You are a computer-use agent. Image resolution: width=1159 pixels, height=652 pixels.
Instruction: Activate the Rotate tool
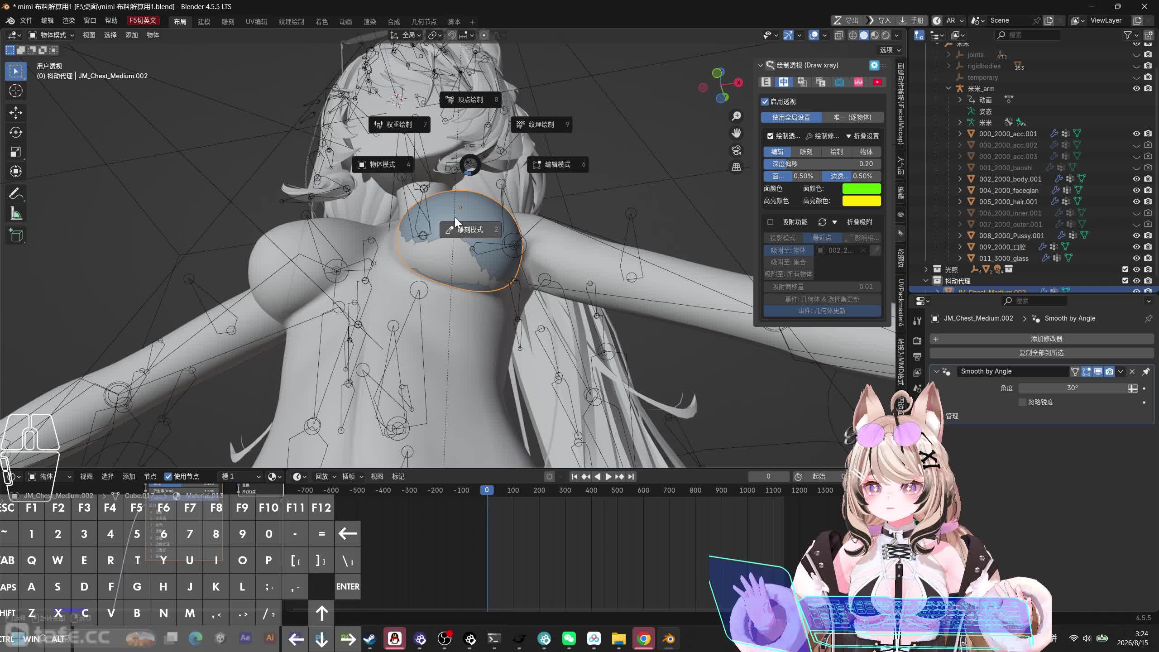[16, 132]
